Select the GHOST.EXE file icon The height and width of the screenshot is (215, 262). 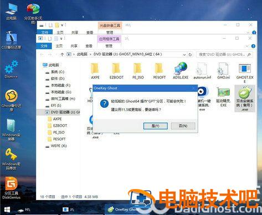click(x=245, y=73)
